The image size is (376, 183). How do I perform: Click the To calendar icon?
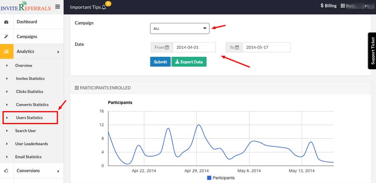click(x=237, y=48)
